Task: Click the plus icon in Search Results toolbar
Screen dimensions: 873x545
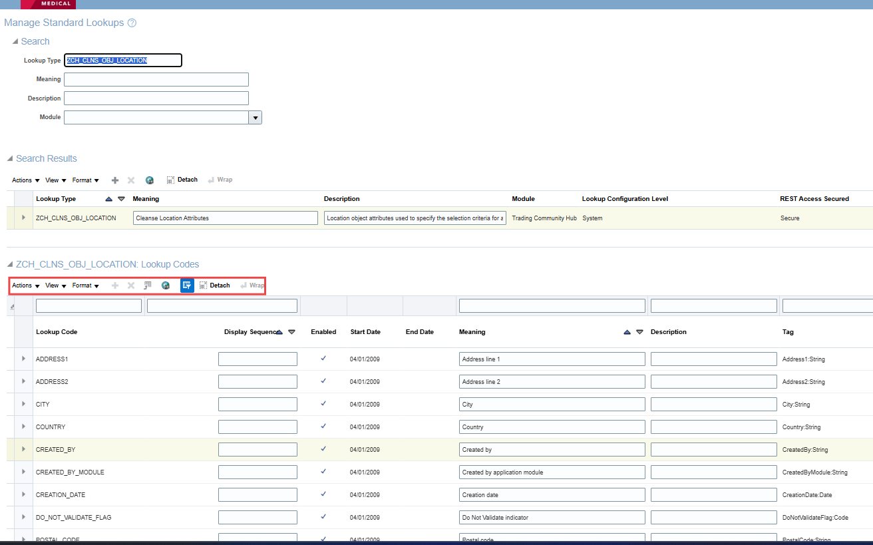Action: 115,180
